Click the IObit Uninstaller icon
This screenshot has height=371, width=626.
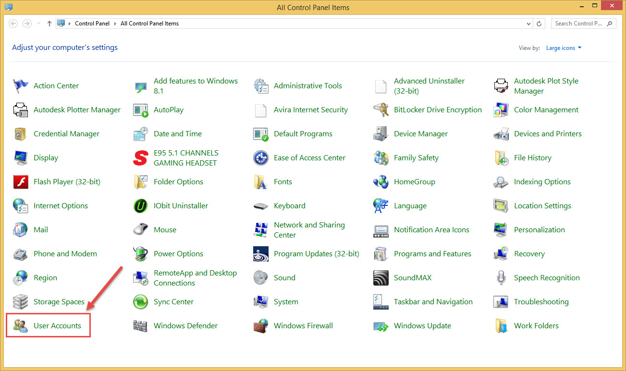click(x=141, y=206)
